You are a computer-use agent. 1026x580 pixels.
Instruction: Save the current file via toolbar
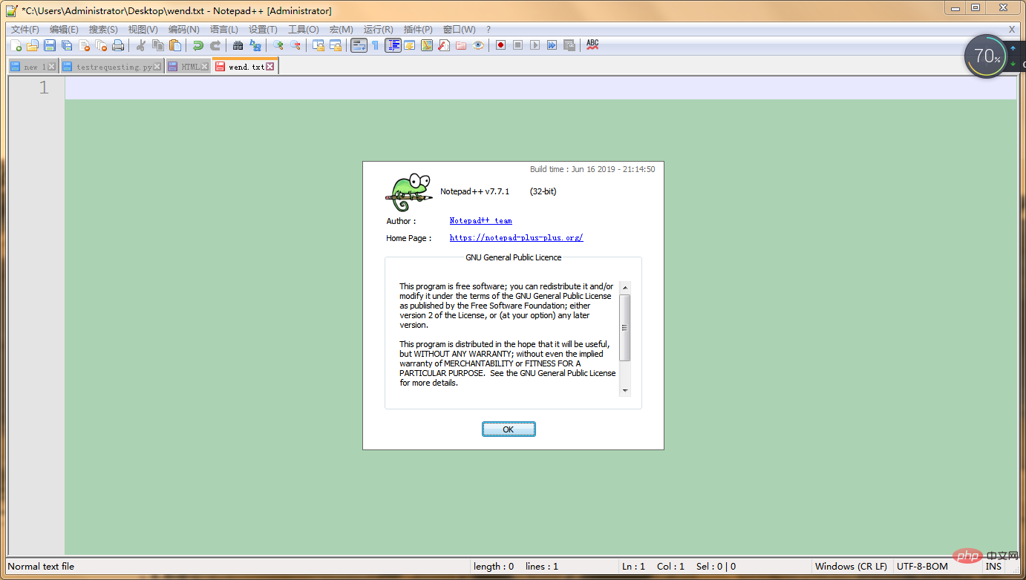(50, 45)
